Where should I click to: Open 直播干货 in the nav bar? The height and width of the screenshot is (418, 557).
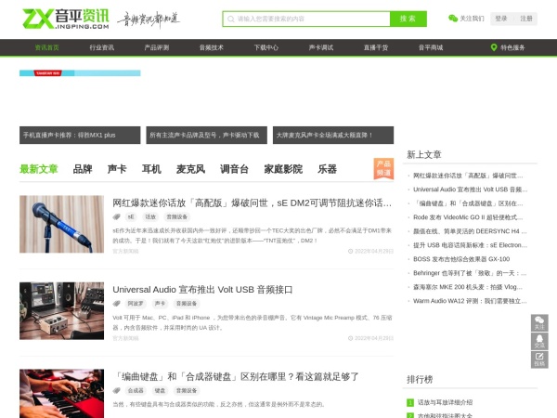[376, 47]
